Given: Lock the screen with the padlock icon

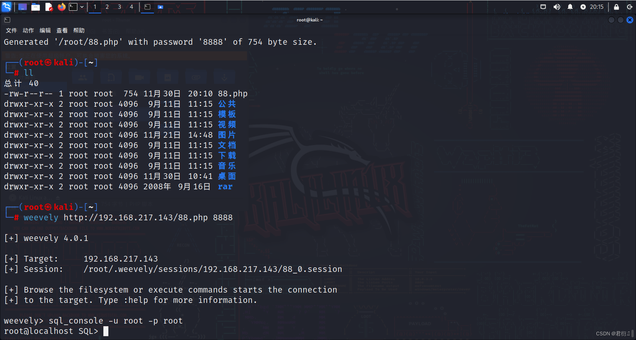Looking at the screenshot, I should (x=616, y=7).
